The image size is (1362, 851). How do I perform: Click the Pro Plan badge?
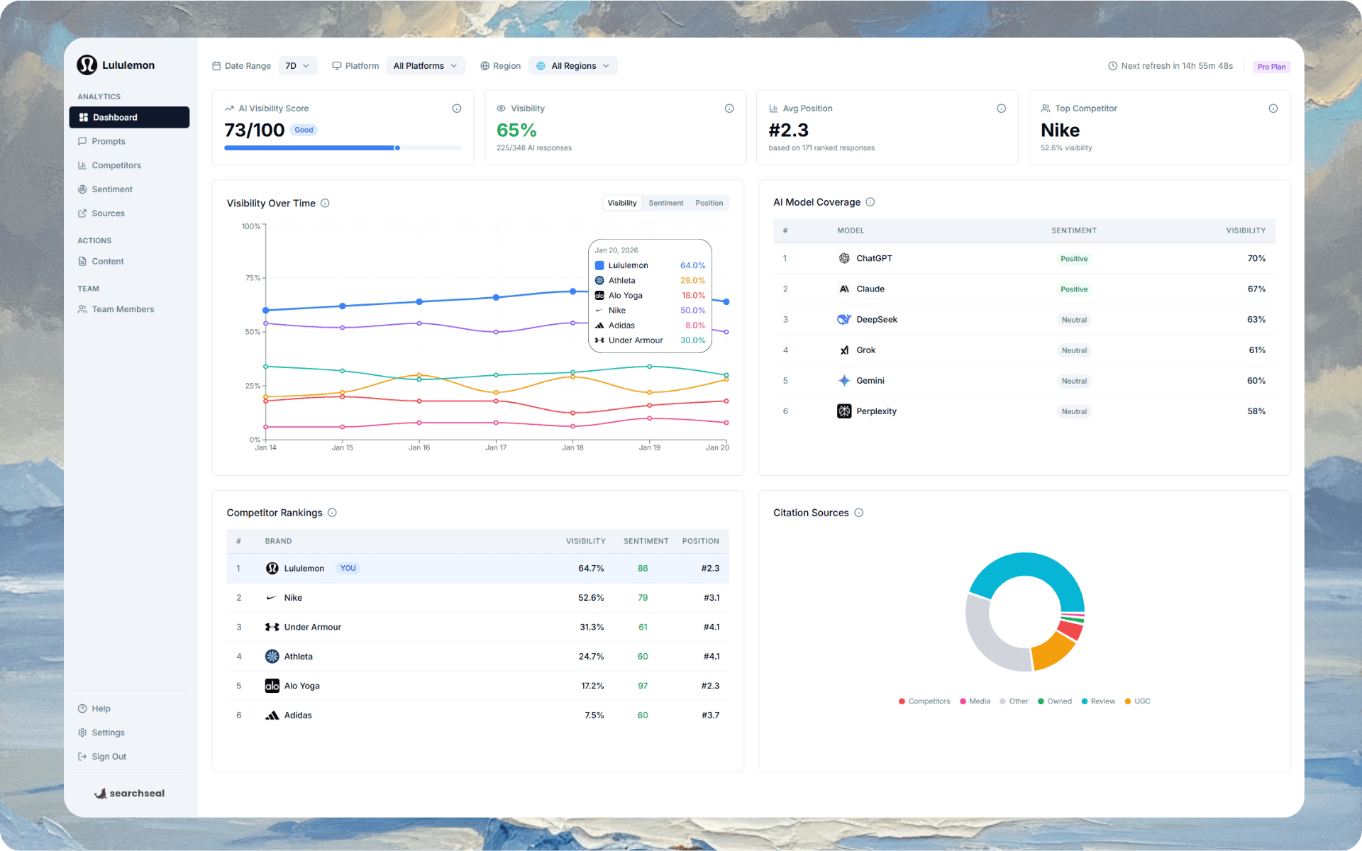(x=1271, y=66)
